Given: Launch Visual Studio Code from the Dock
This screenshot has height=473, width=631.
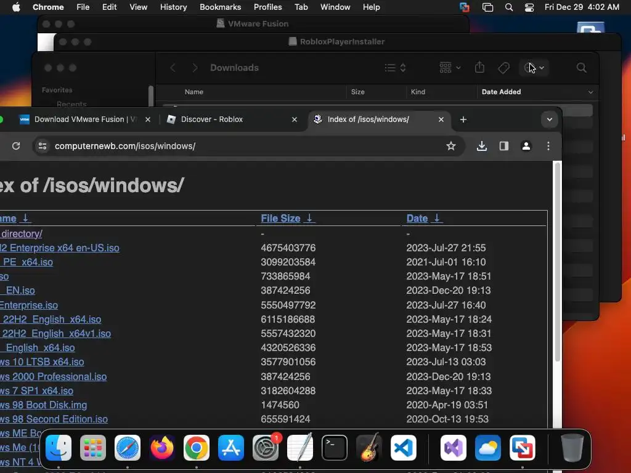Looking at the screenshot, I should pyautogui.click(x=403, y=448).
